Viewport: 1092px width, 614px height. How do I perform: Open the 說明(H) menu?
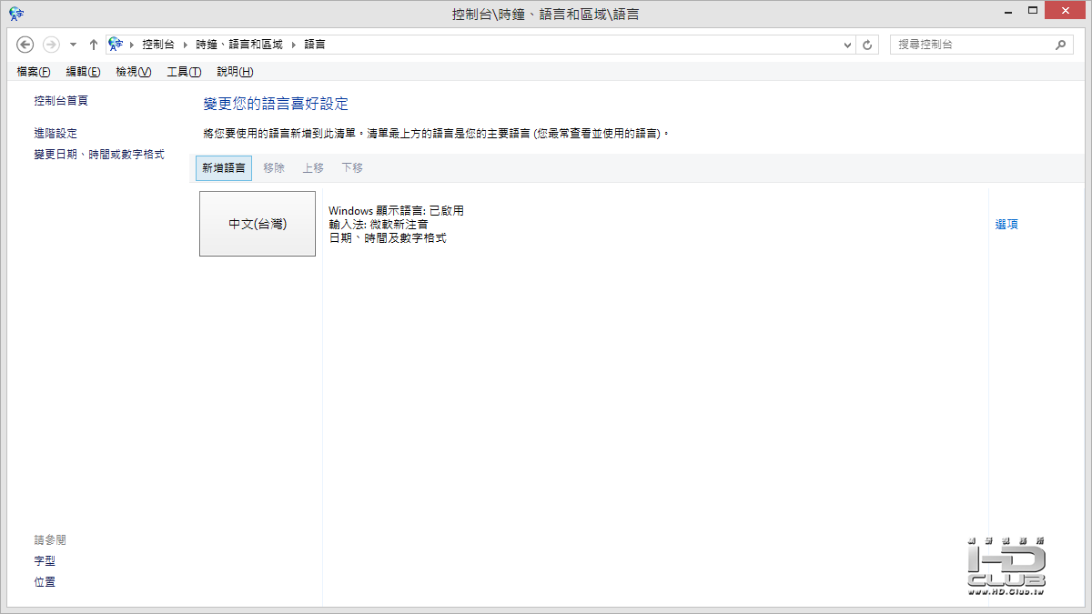pyautogui.click(x=235, y=72)
